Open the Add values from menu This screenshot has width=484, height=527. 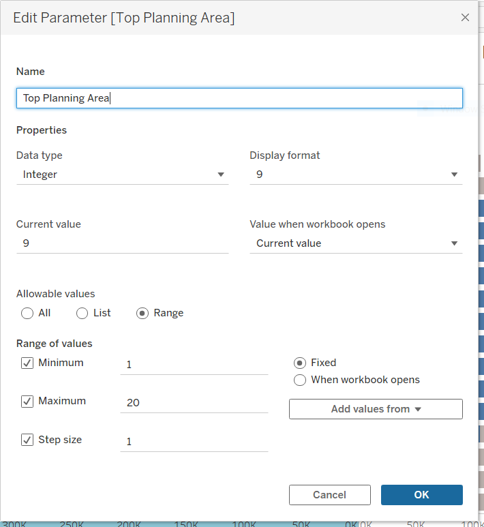pyautogui.click(x=376, y=409)
